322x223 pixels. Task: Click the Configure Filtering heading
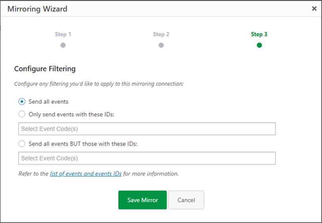[45, 69]
